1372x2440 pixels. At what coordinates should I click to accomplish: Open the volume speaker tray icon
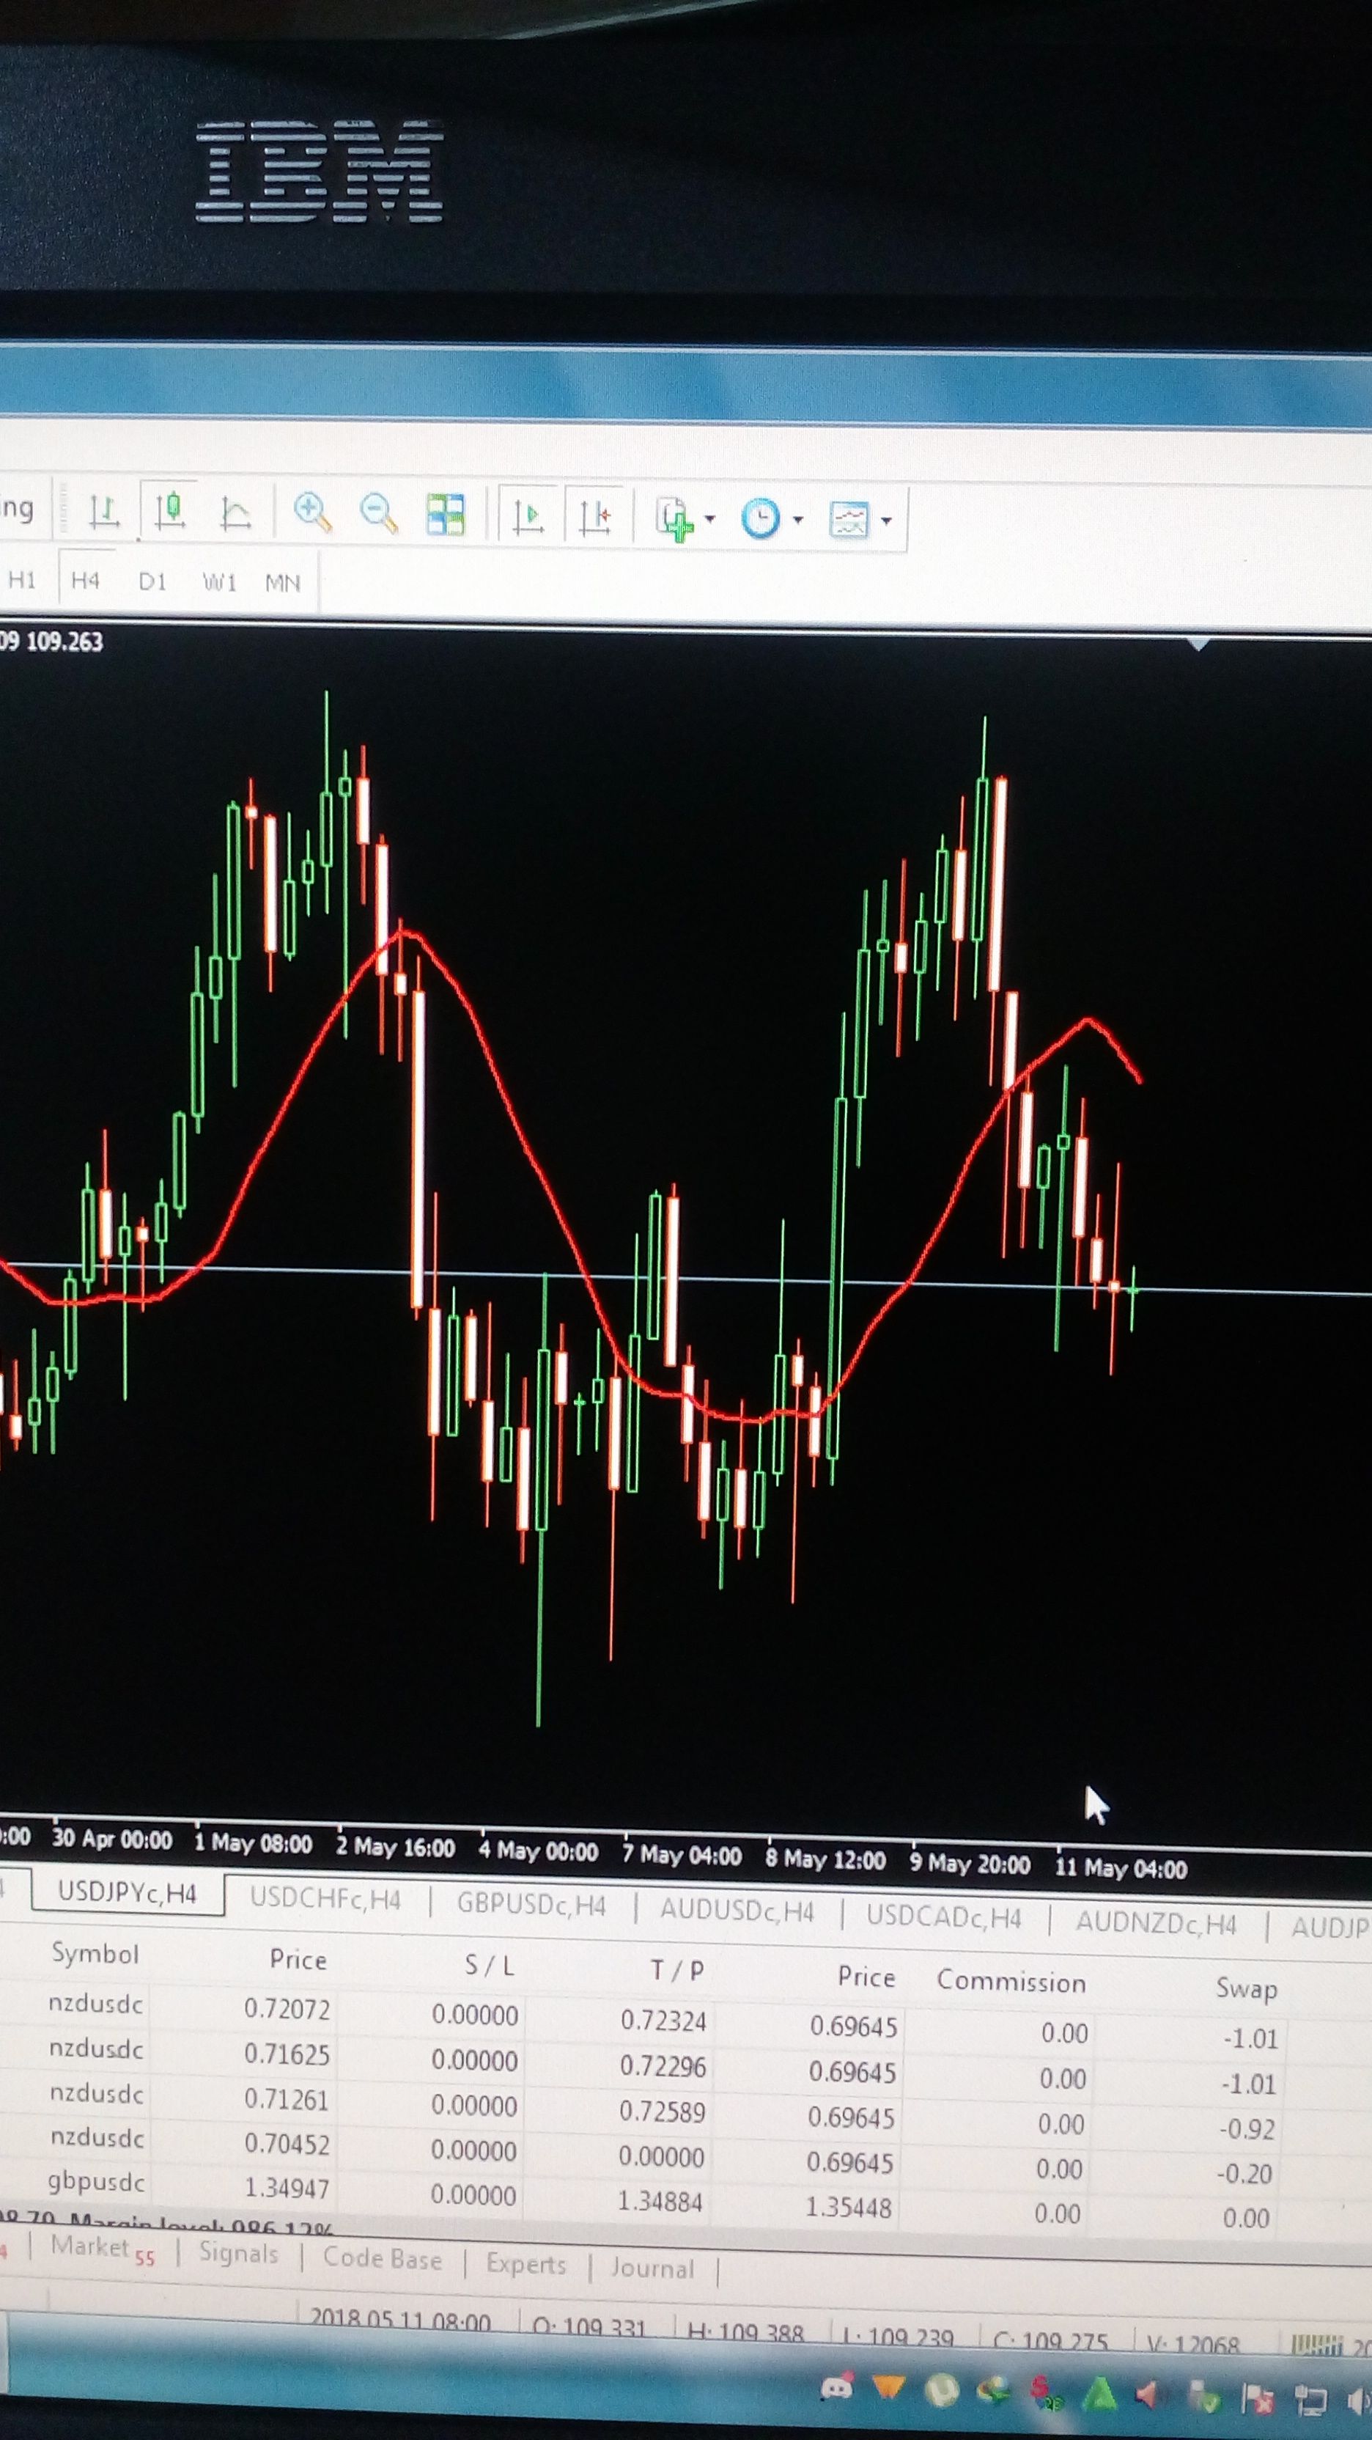pyautogui.click(x=1360, y=2401)
